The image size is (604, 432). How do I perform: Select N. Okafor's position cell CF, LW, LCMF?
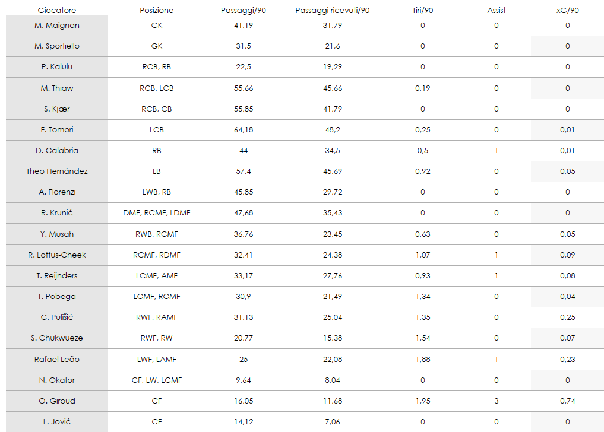click(157, 380)
